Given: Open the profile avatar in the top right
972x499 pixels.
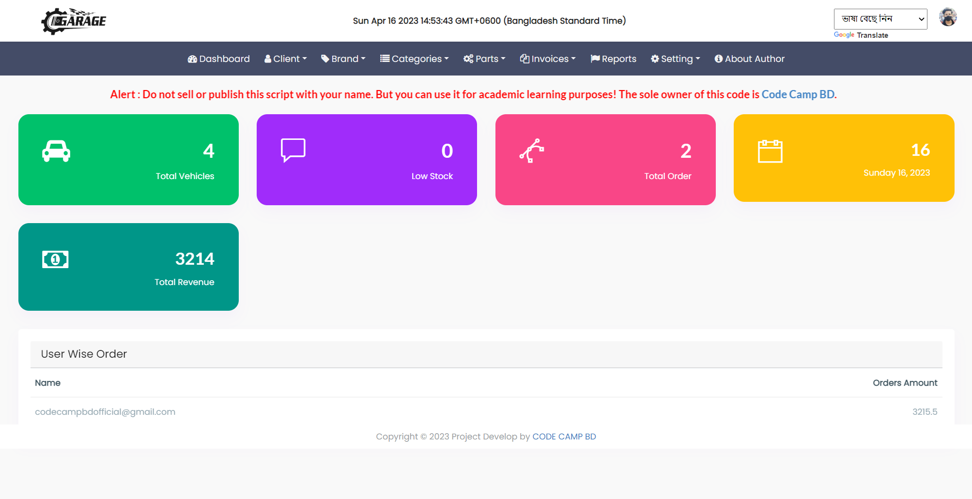Looking at the screenshot, I should pyautogui.click(x=948, y=17).
